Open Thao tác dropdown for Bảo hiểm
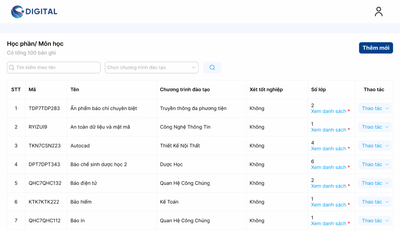 [x=375, y=202]
